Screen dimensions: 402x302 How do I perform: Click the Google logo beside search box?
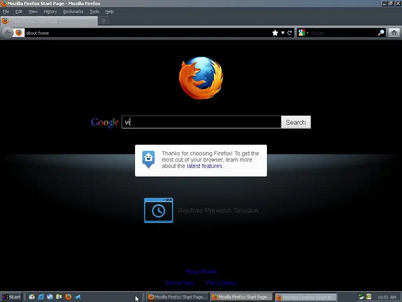point(105,123)
